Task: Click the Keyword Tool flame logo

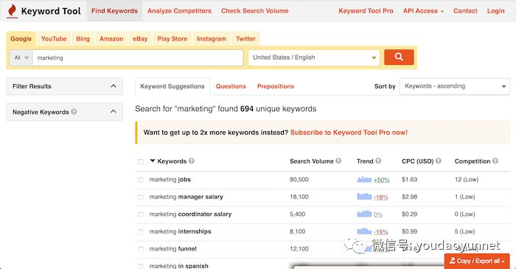Action: point(13,11)
